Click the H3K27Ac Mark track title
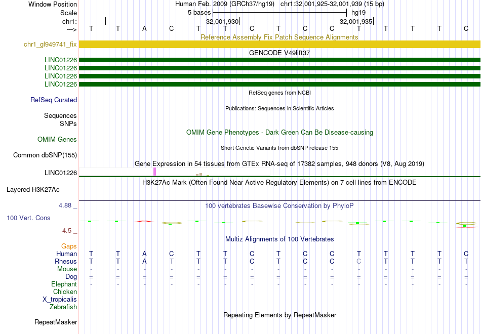 click(x=279, y=183)
